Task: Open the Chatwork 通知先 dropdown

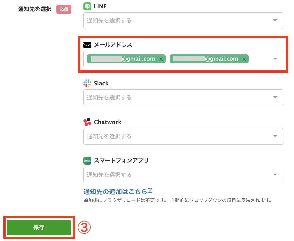Action: click(x=275, y=136)
